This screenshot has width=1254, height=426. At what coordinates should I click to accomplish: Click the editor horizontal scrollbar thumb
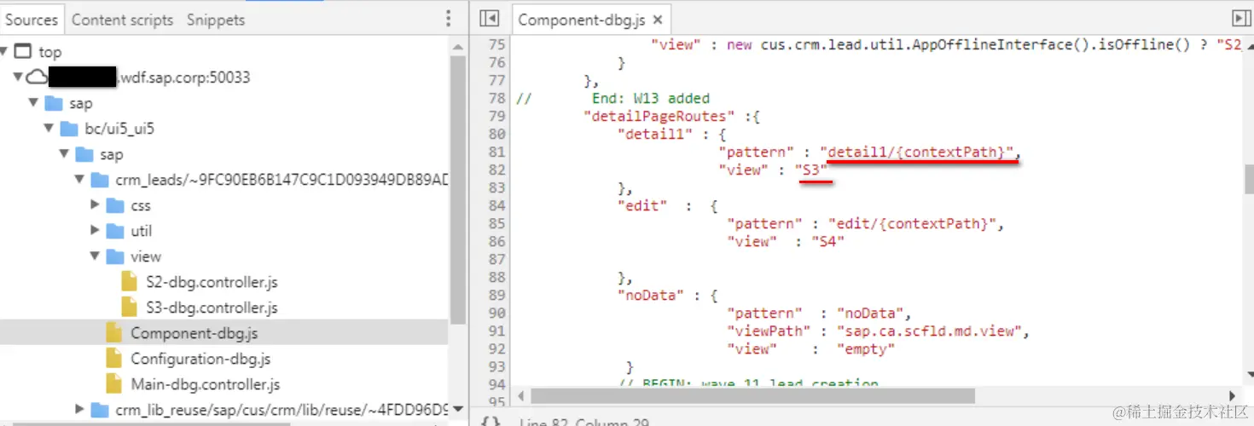[x=752, y=395]
